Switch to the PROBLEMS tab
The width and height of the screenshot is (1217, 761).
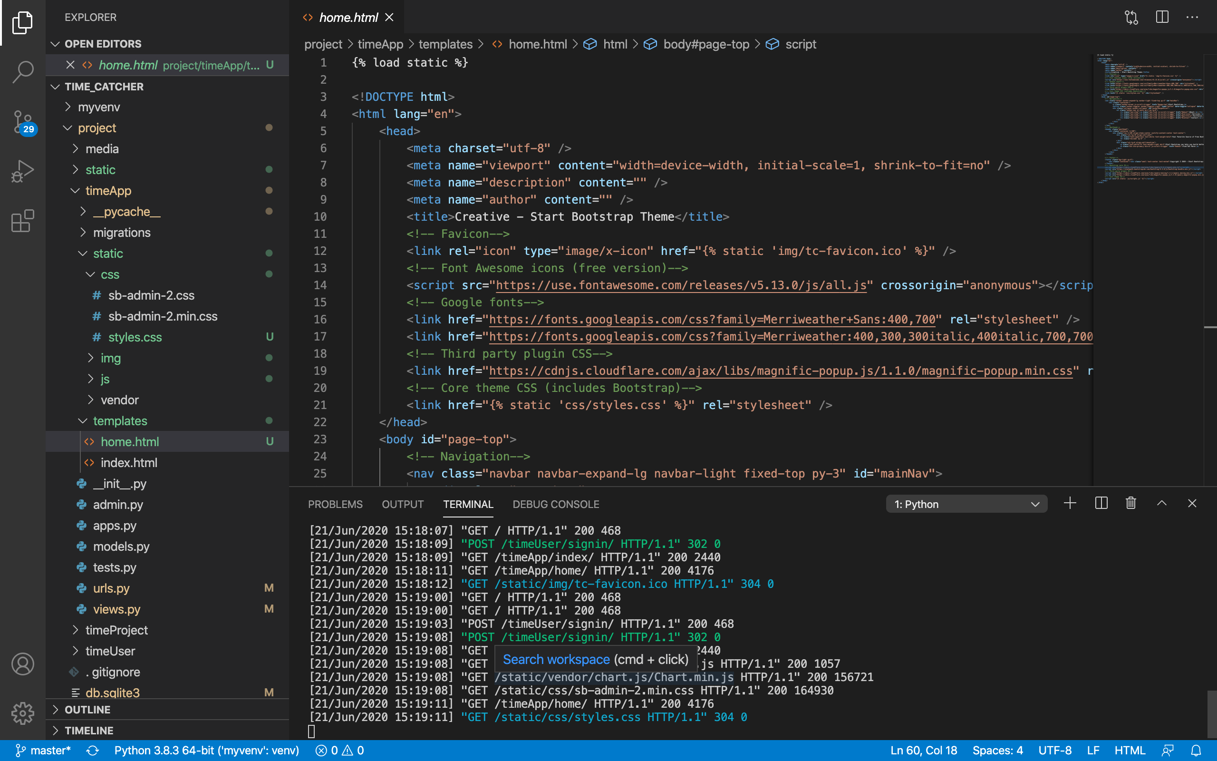click(335, 504)
